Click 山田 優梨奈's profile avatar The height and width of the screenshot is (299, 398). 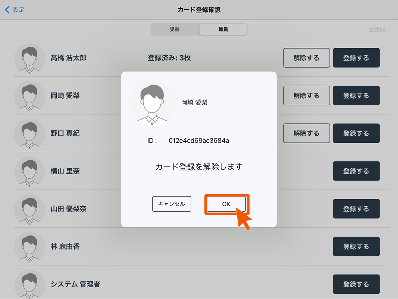pyautogui.click(x=29, y=209)
